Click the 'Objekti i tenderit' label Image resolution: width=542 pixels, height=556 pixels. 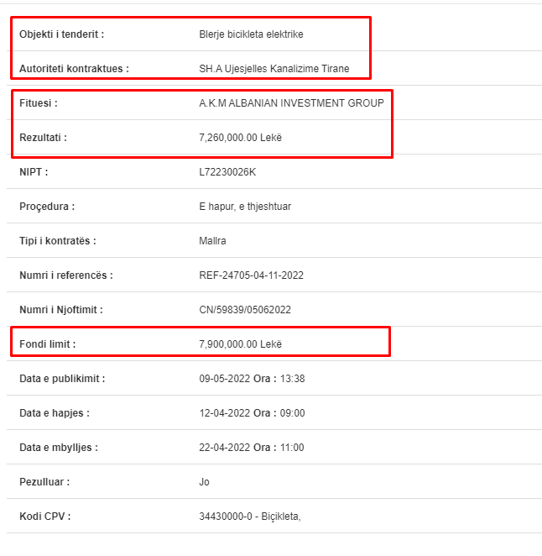61,34
